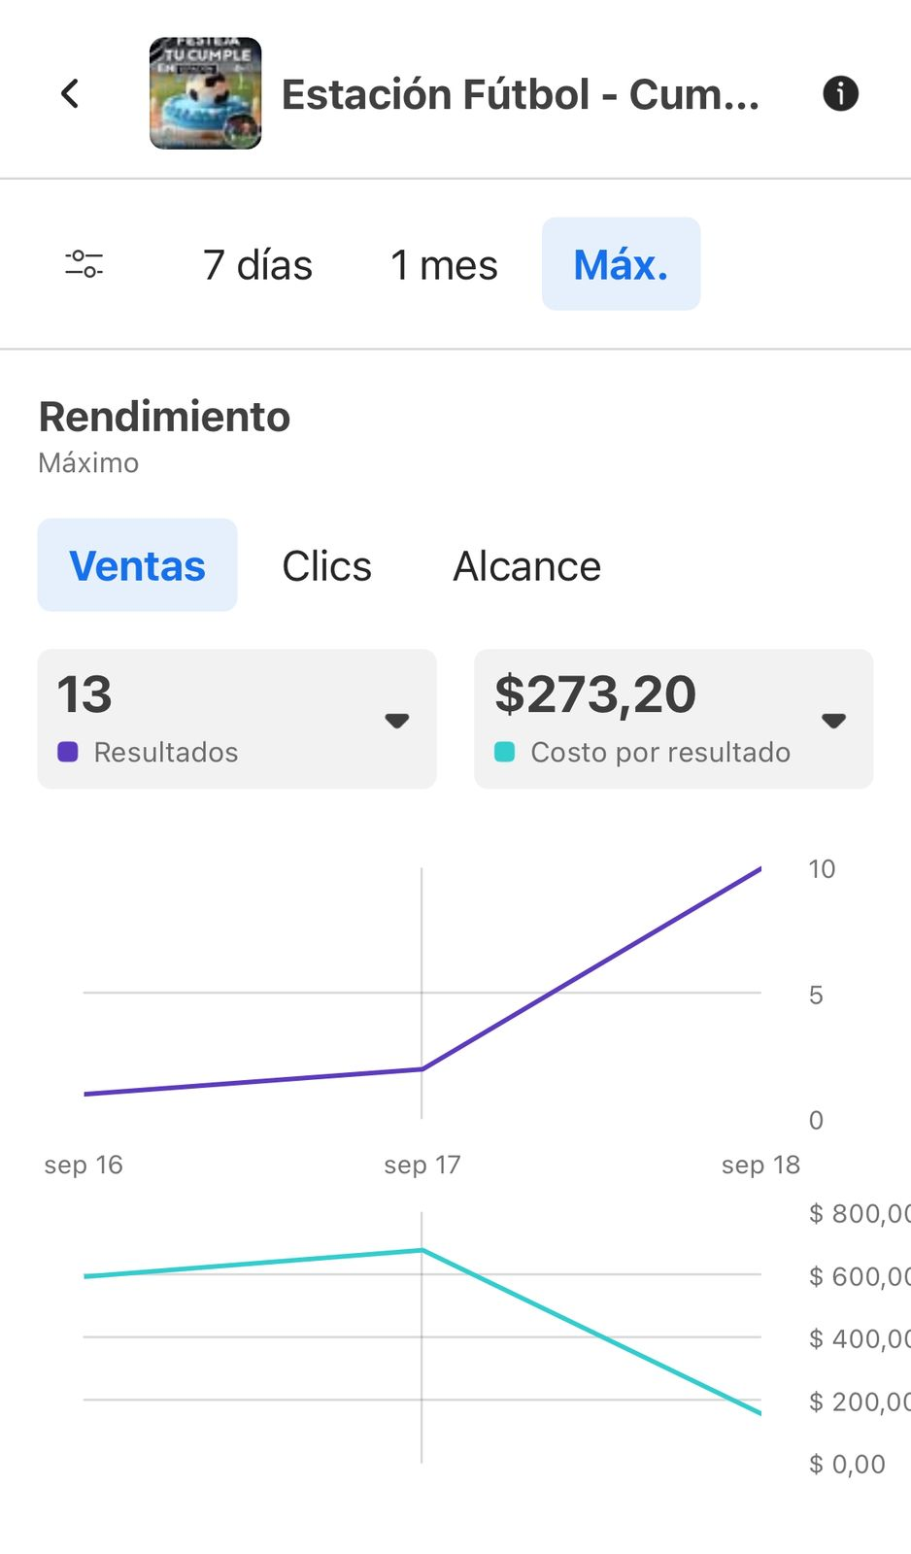
Task: Tap the Estación Fútbol ad thumbnail
Action: (205, 93)
